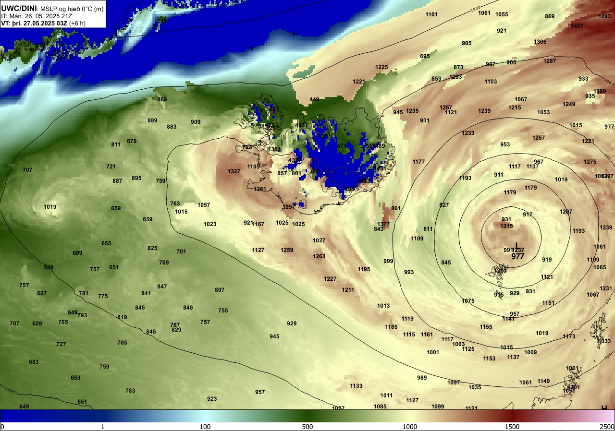Click the 1211 height value
Viewport: 615px width, 431px height.
tap(348, 290)
